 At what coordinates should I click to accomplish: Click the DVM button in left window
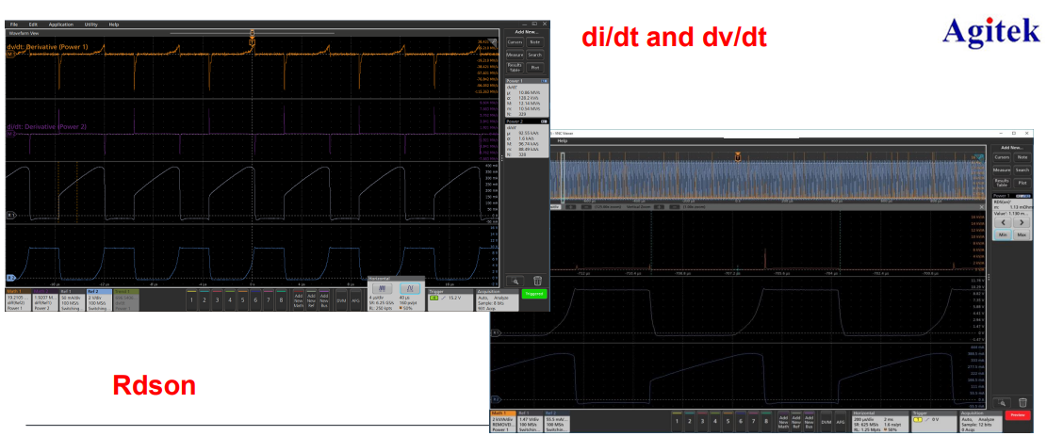click(341, 300)
